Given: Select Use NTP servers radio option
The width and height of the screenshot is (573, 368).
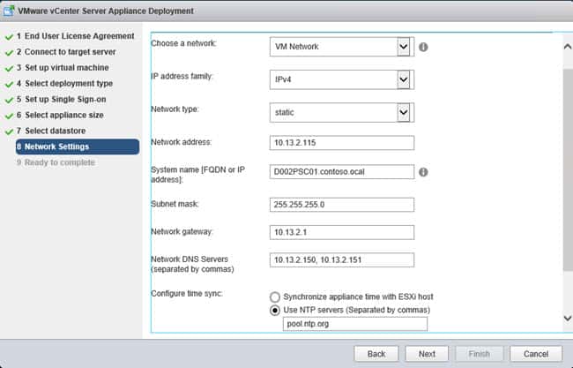Looking at the screenshot, I should [x=275, y=311].
